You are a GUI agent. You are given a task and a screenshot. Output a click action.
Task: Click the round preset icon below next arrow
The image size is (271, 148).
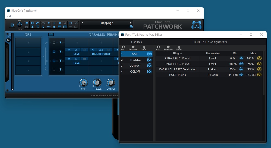131,27
